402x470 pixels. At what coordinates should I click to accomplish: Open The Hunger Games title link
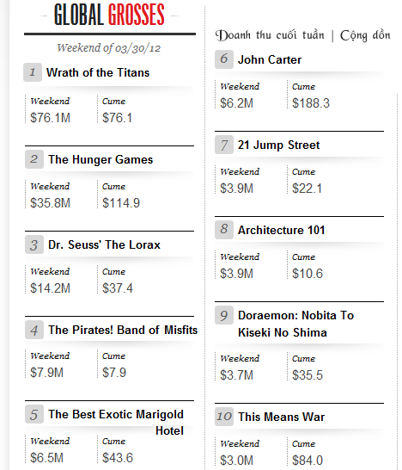coord(100,159)
